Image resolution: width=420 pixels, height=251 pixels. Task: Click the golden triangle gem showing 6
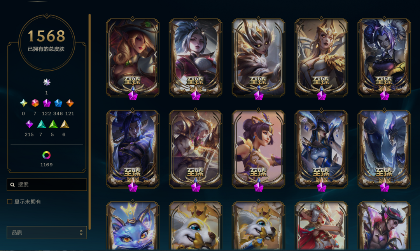click(64, 124)
